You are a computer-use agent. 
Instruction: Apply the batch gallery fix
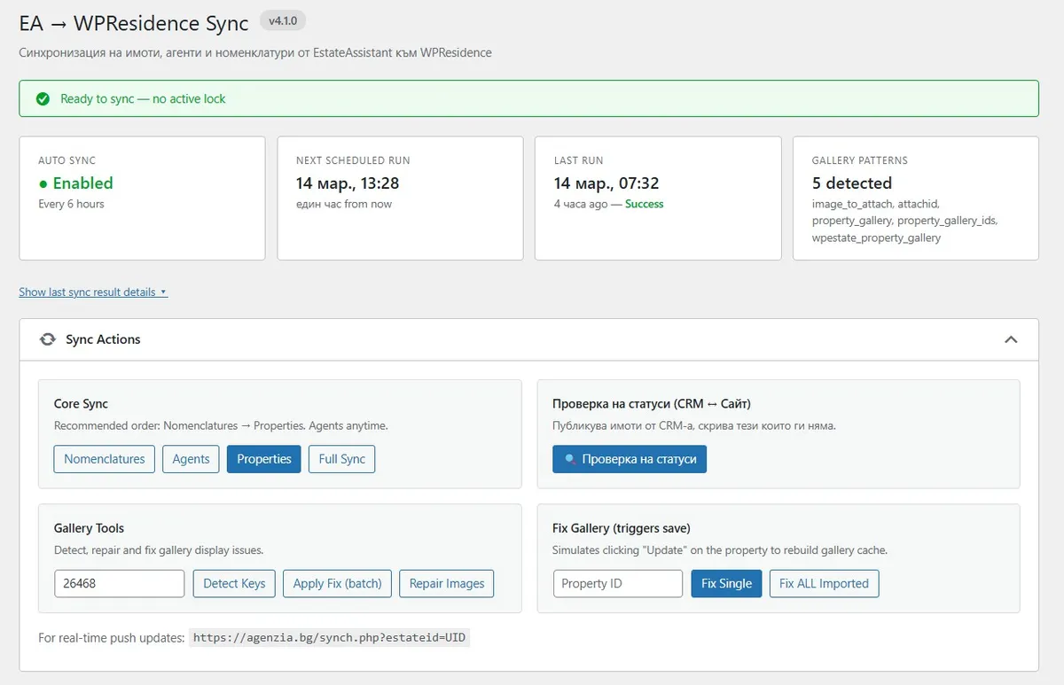click(x=337, y=583)
